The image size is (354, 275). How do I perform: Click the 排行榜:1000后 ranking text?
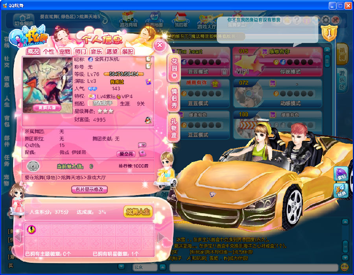[133, 166]
